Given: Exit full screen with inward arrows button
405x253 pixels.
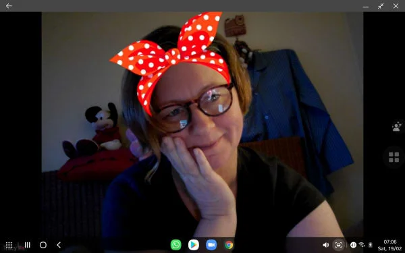Looking at the screenshot, I should click(381, 6).
